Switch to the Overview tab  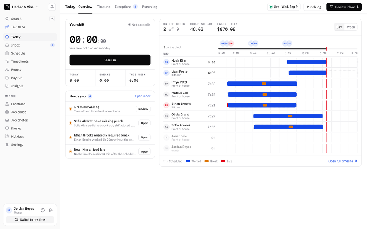pos(85,7)
